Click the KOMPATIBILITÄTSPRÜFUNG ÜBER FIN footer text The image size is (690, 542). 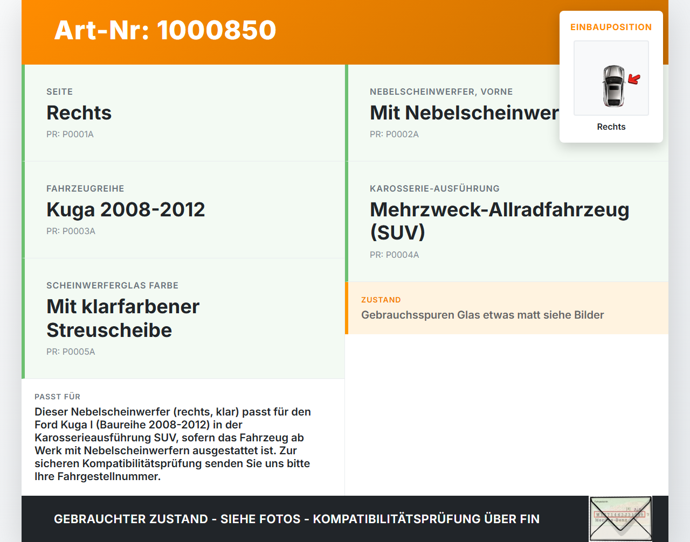point(426,519)
